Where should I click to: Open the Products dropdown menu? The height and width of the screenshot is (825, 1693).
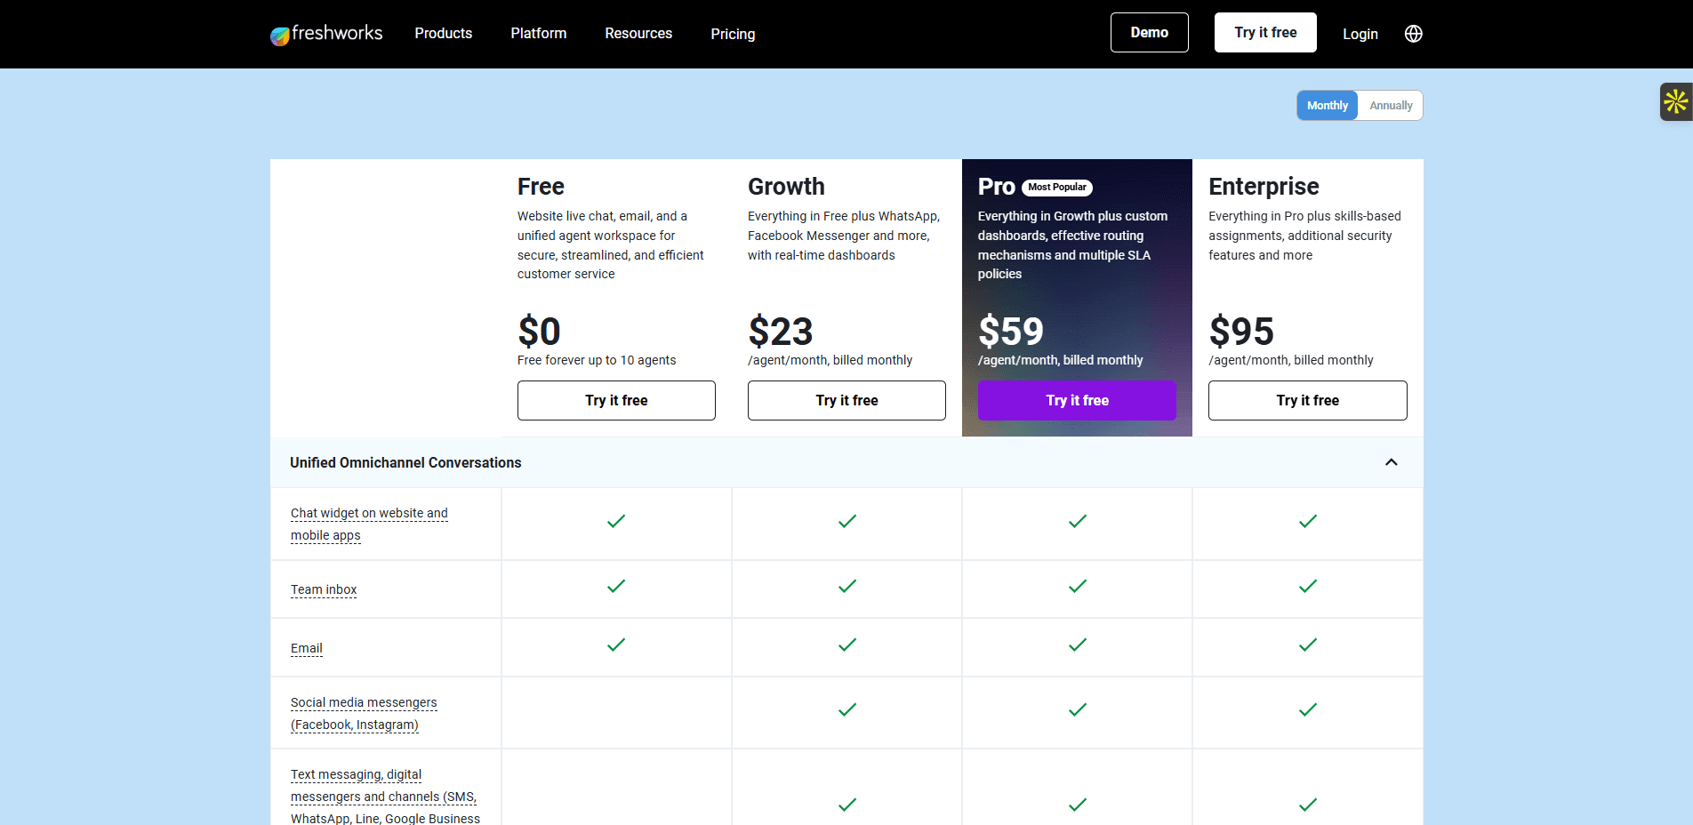pyautogui.click(x=443, y=33)
